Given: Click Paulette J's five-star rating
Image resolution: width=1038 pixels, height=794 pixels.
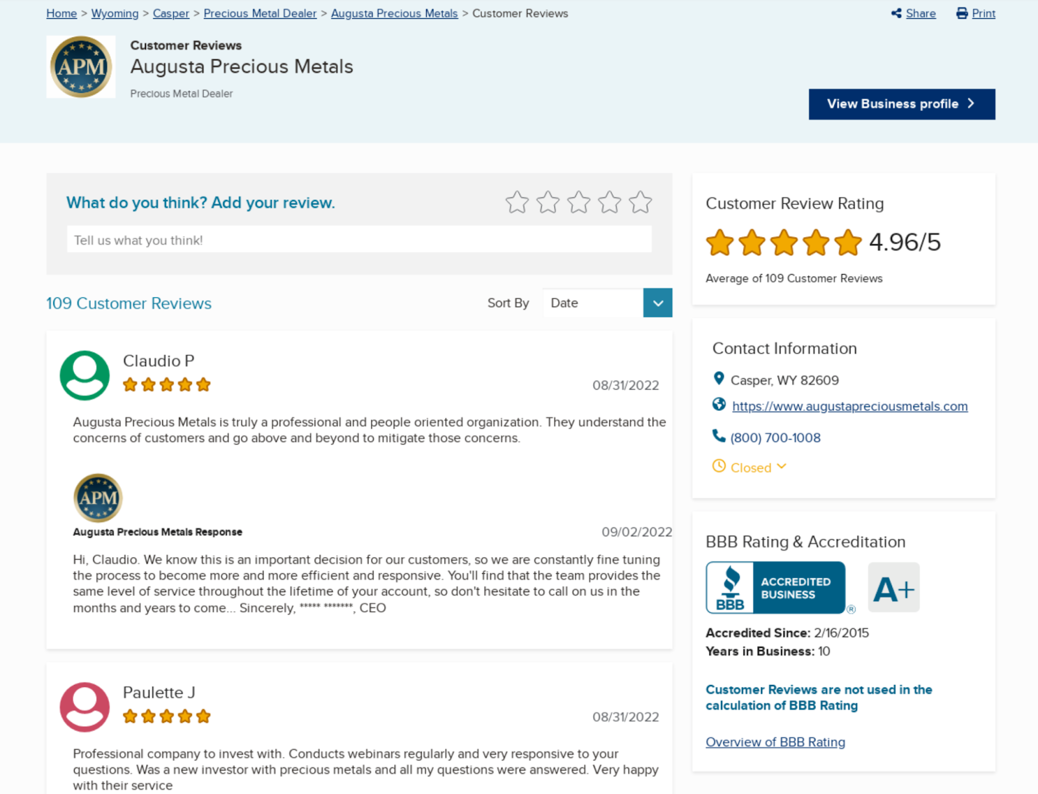Looking at the screenshot, I should click(x=167, y=717).
